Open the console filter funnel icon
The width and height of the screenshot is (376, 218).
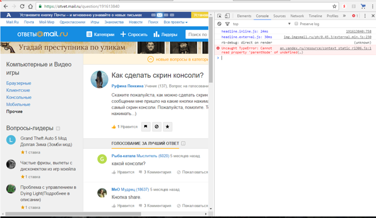[227, 24]
